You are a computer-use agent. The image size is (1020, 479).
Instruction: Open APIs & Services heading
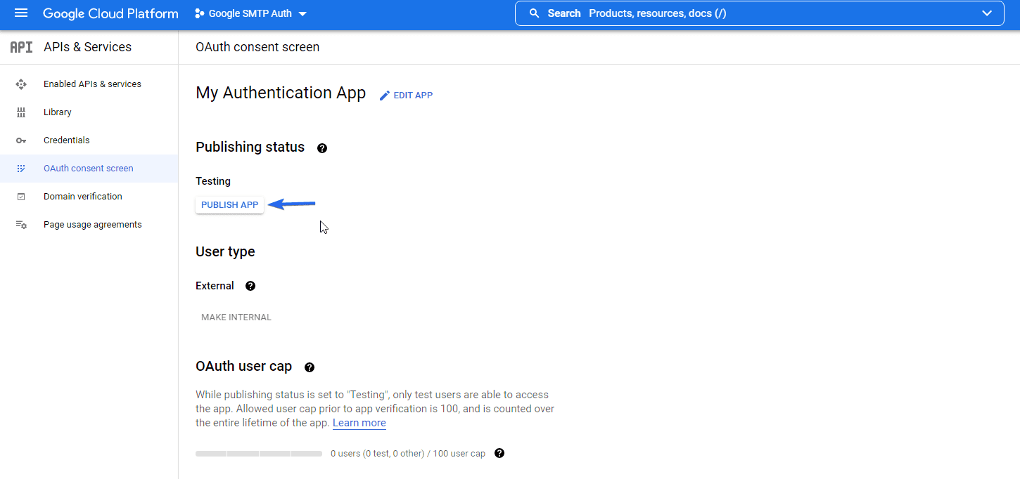point(87,47)
